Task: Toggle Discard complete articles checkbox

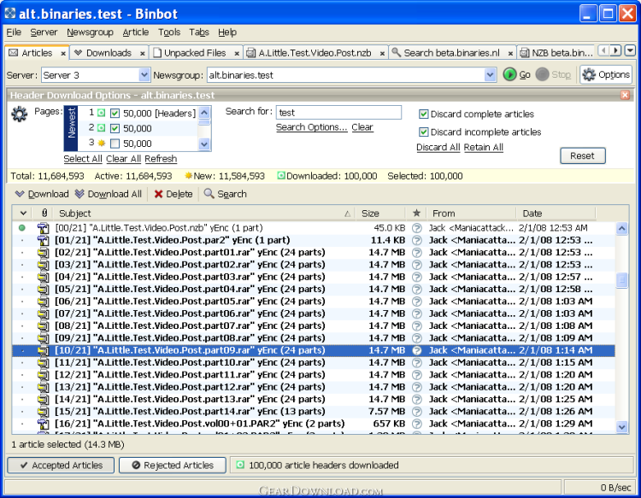Action: click(x=424, y=114)
